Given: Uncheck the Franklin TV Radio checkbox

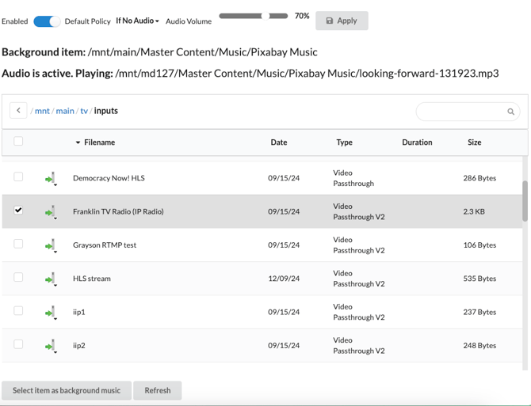Looking at the screenshot, I should coord(18,211).
